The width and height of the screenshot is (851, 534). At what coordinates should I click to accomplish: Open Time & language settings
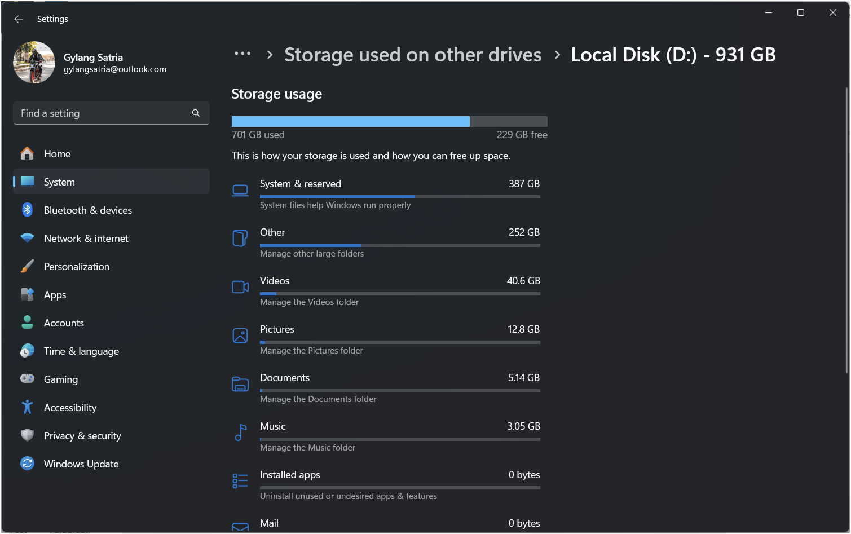pyautogui.click(x=111, y=351)
